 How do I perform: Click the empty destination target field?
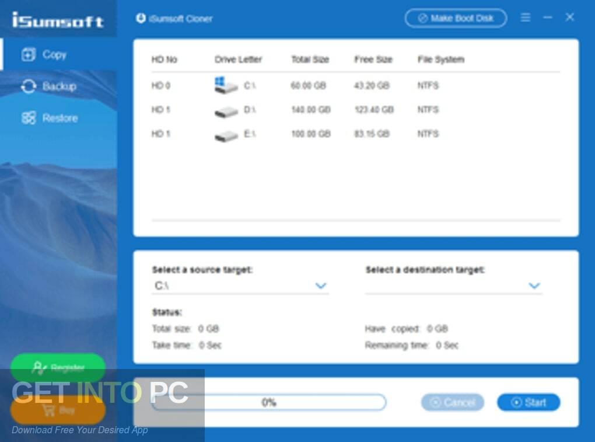(454, 286)
